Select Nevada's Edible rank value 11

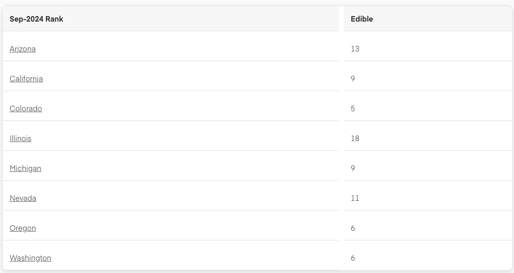[x=355, y=198]
